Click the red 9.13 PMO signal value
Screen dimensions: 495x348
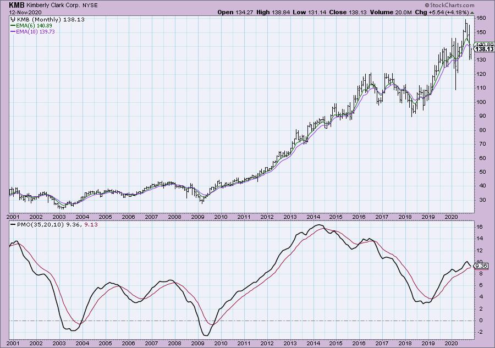coord(91,225)
